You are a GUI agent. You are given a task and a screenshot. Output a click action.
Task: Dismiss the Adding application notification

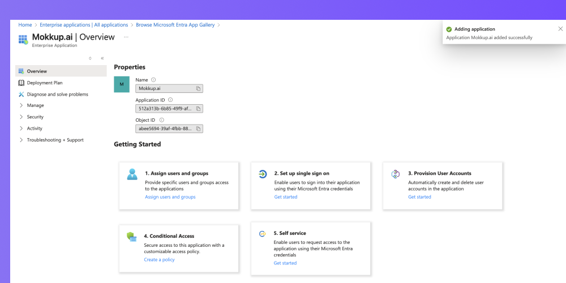pyautogui.click(x=560, y=29)
